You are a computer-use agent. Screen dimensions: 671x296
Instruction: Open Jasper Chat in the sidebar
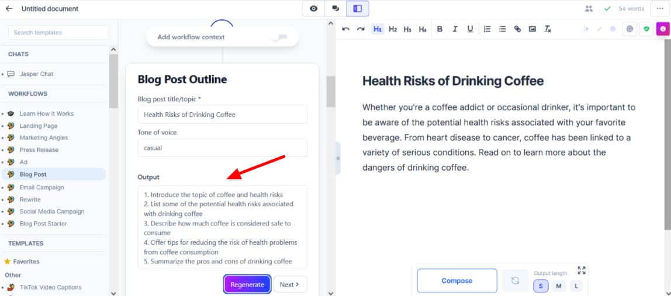36,74
